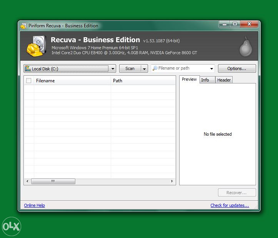Sort by the Filename column header
This screenshot has width=278, height=238.
coord(72,81)
